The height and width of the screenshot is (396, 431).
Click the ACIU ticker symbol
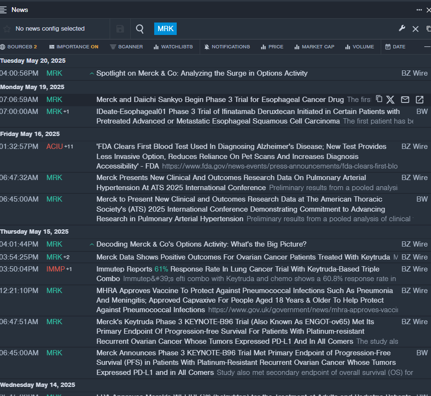(55, 147)
